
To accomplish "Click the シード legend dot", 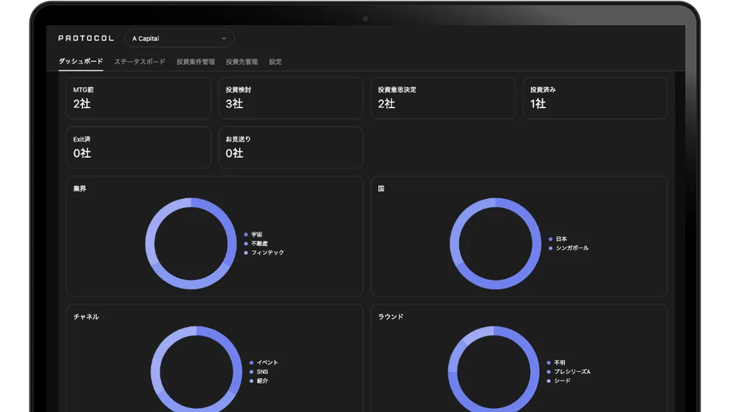I will [x=549, y=381].
